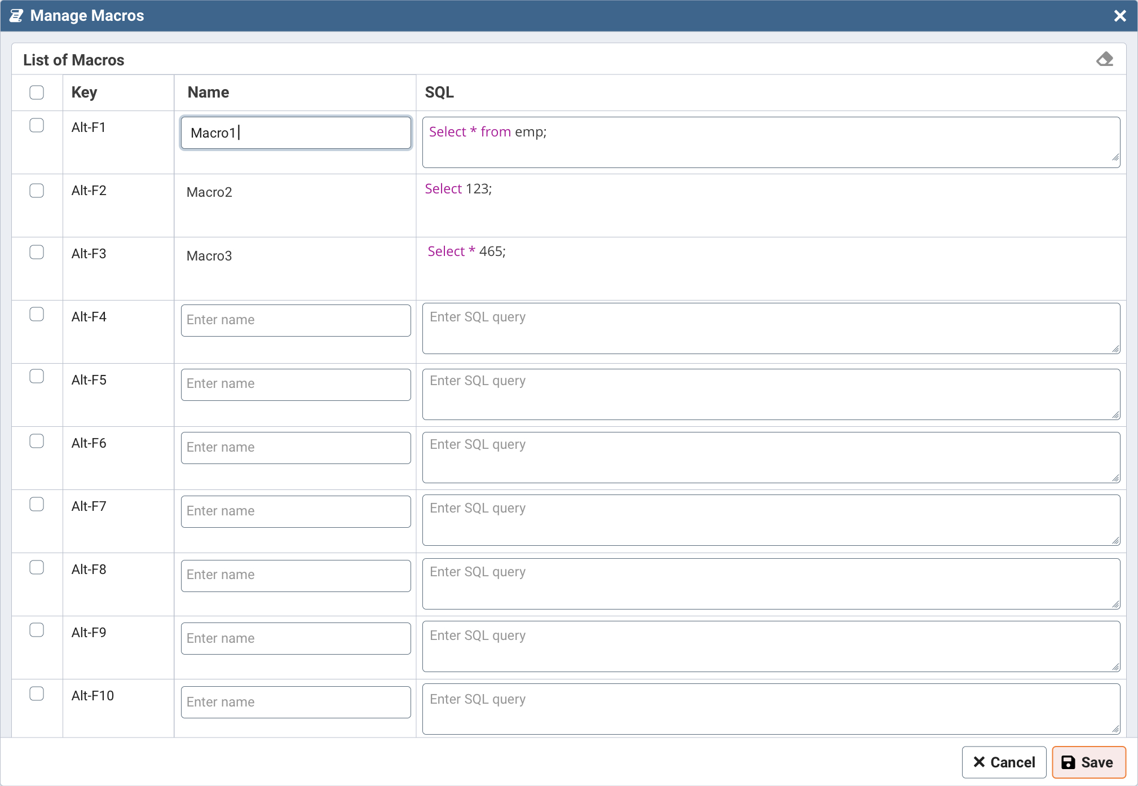Click the Alt-F7 name input

click(295, 511)
